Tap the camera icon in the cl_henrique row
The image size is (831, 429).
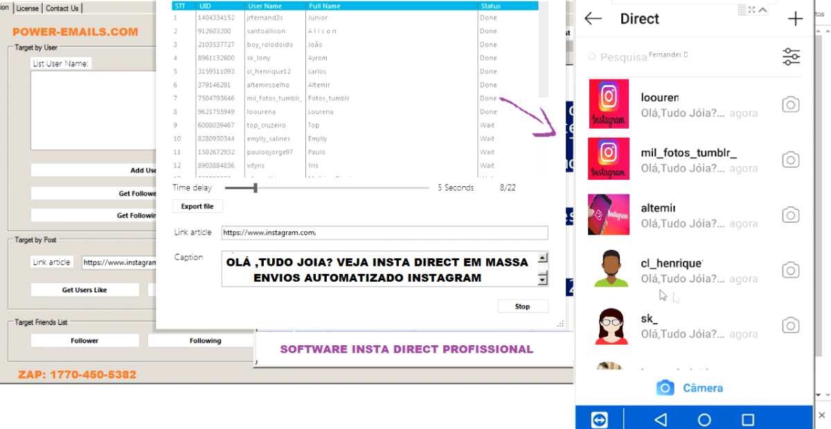pos(791,270)
